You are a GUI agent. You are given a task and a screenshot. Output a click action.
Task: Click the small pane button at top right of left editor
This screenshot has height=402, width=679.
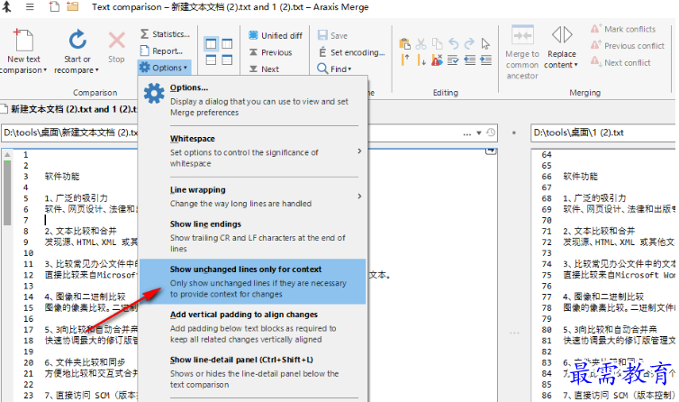point(491,151)
